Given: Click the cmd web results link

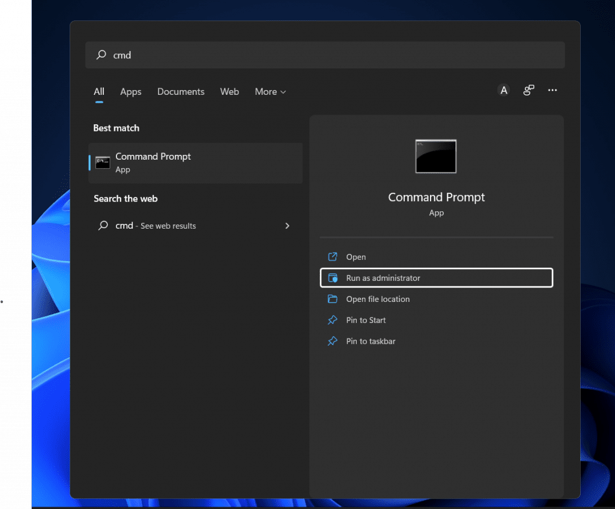Looking at the screenshot, I should (x=155, y=226).
